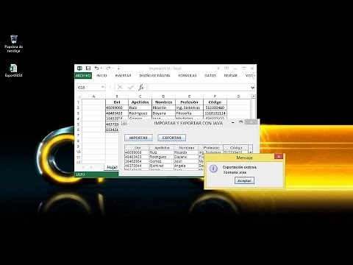Click the 'Filosofía' cell in Excel sheet

coord(189,113)
